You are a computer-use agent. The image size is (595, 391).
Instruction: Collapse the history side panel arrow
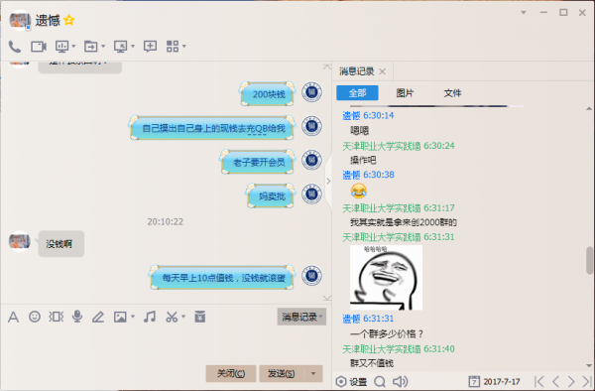[x=328, y=181]
